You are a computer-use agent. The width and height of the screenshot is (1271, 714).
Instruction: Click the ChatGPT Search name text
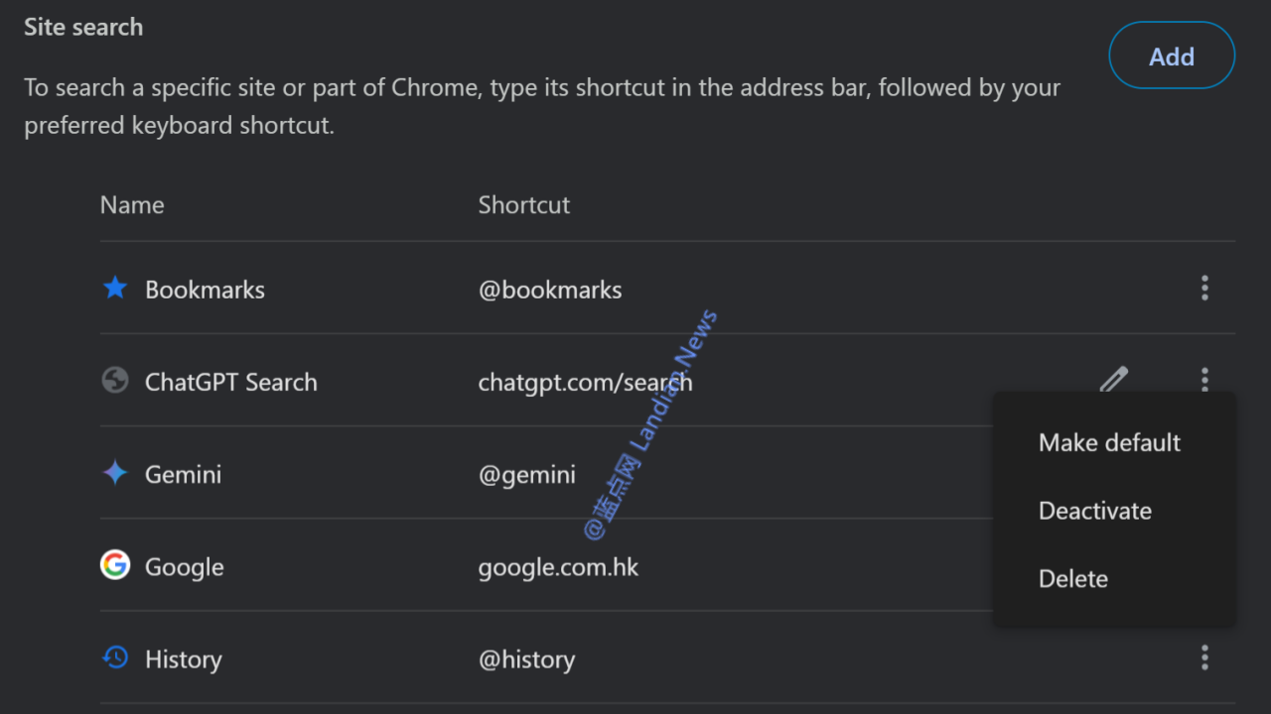[x=230, y=382]
